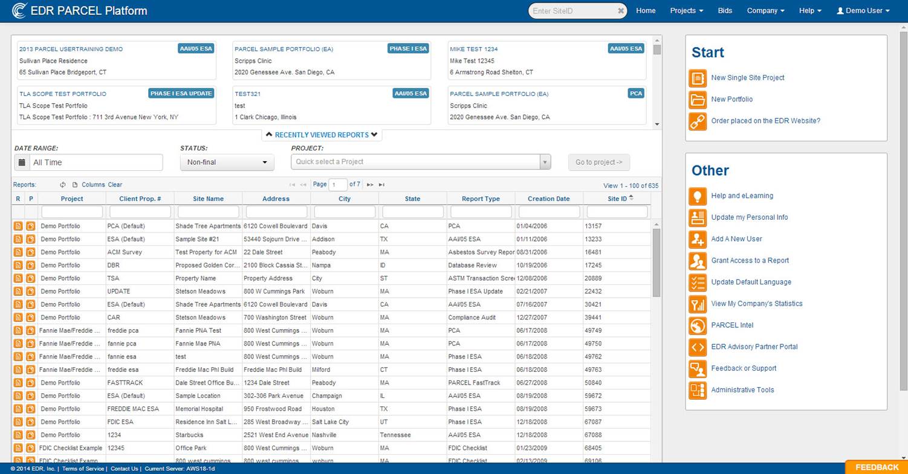Click the Clear link in Reports toolbar
Screen dimensions: 908x474
115,185
